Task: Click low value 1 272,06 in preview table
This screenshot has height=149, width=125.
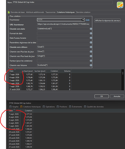Action: tap(42, 77)
